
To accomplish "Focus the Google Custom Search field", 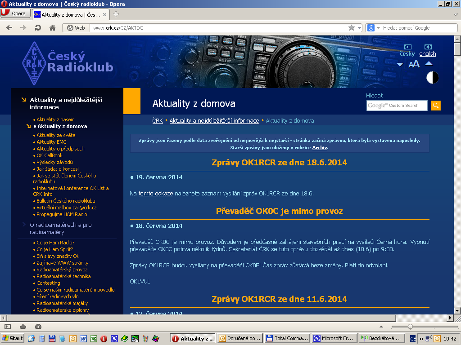I will tap(397, 105).
